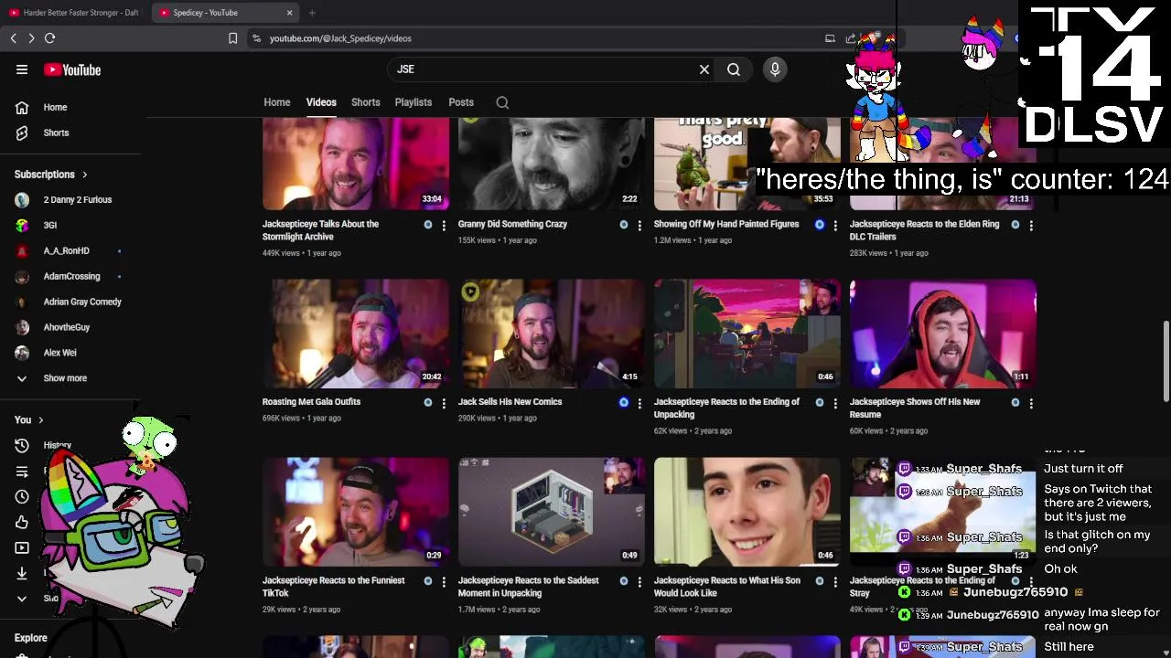Play Saddest Moment in Unpacking thumbnail
The width and height of the screenshot is (1171, 658).
[552, 512]
